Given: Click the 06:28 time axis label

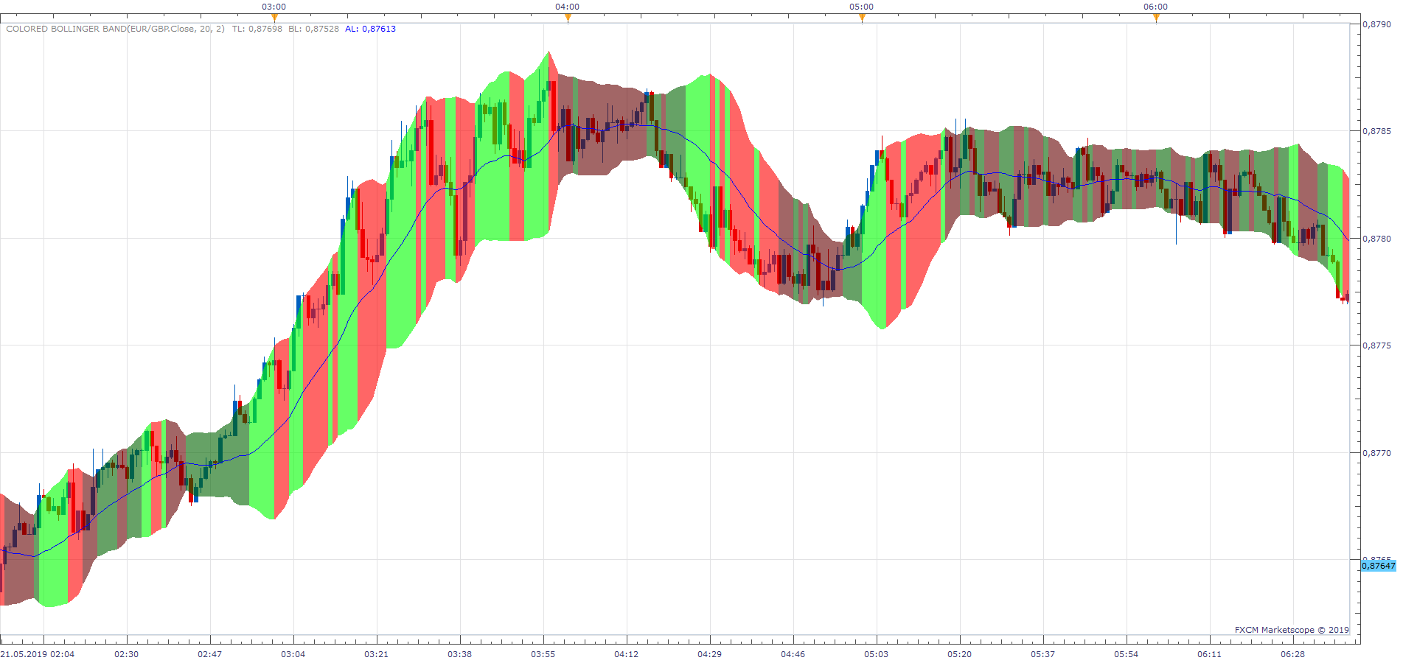Looking at the screenshot, I should click(1293, 654).
